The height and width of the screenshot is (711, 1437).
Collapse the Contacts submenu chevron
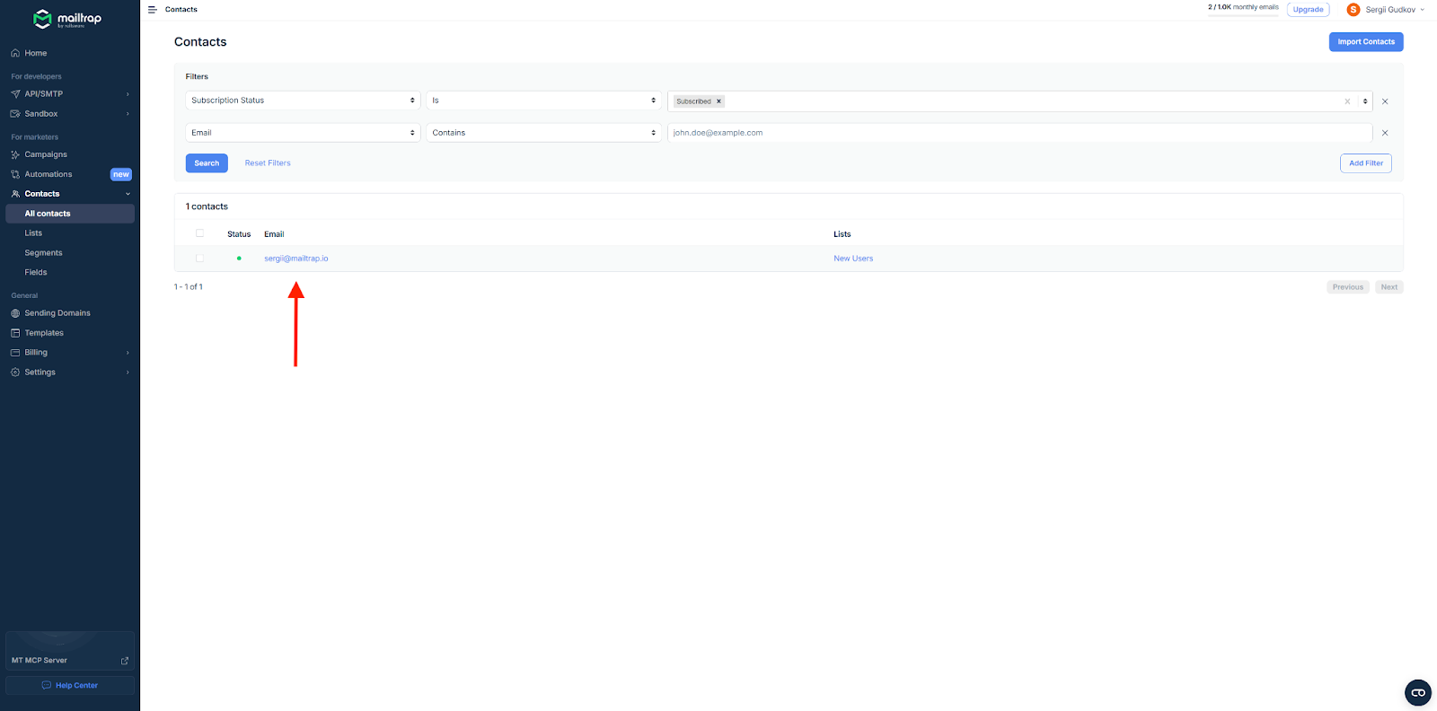(128, 194)
